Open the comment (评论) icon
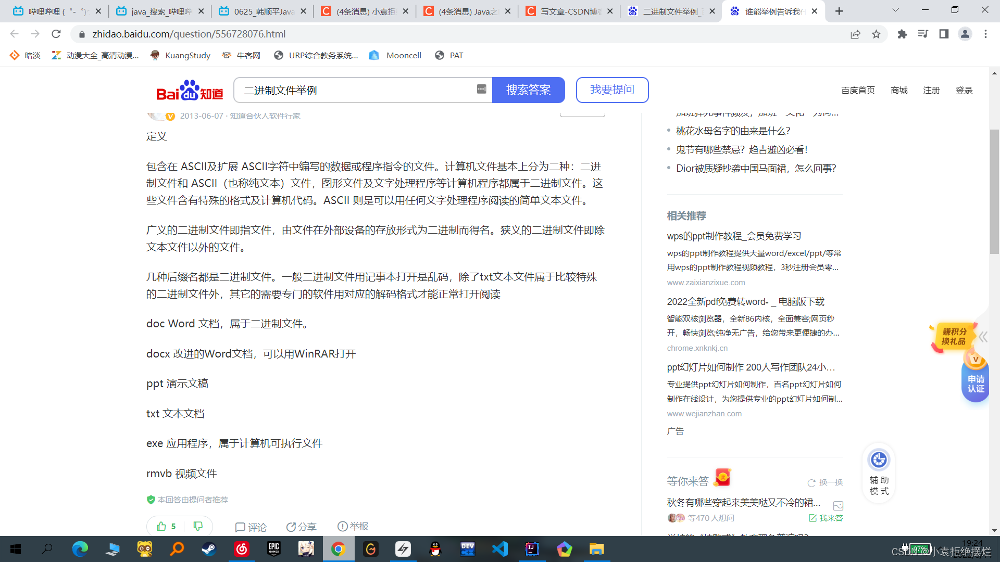 coord(240,527)
